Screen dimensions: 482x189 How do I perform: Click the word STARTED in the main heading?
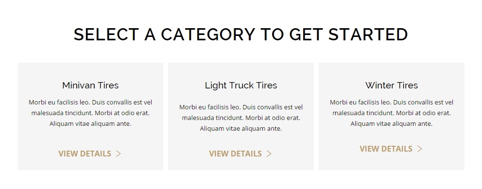pos(368,34)
